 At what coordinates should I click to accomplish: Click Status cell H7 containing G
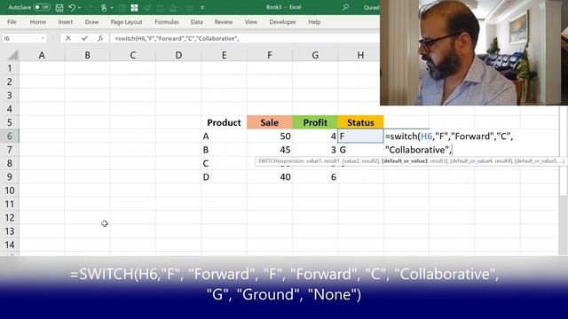pyautogui.click(x=360, y=150)
